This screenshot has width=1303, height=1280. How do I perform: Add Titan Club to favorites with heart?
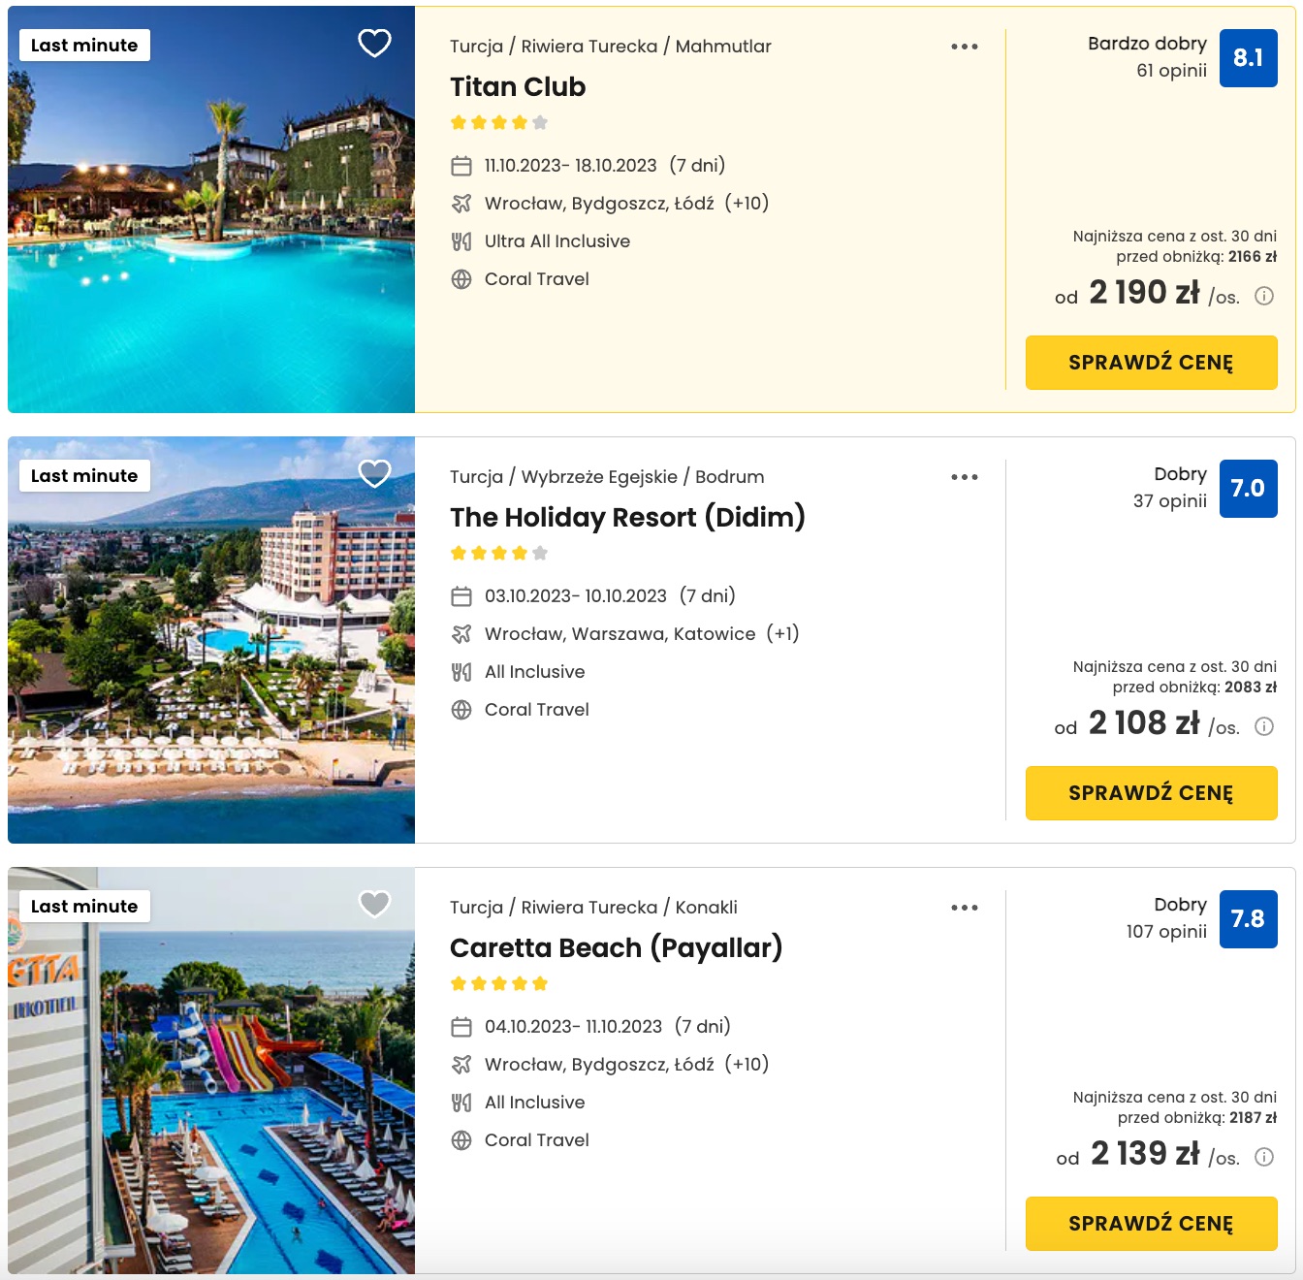click(374, 43)
